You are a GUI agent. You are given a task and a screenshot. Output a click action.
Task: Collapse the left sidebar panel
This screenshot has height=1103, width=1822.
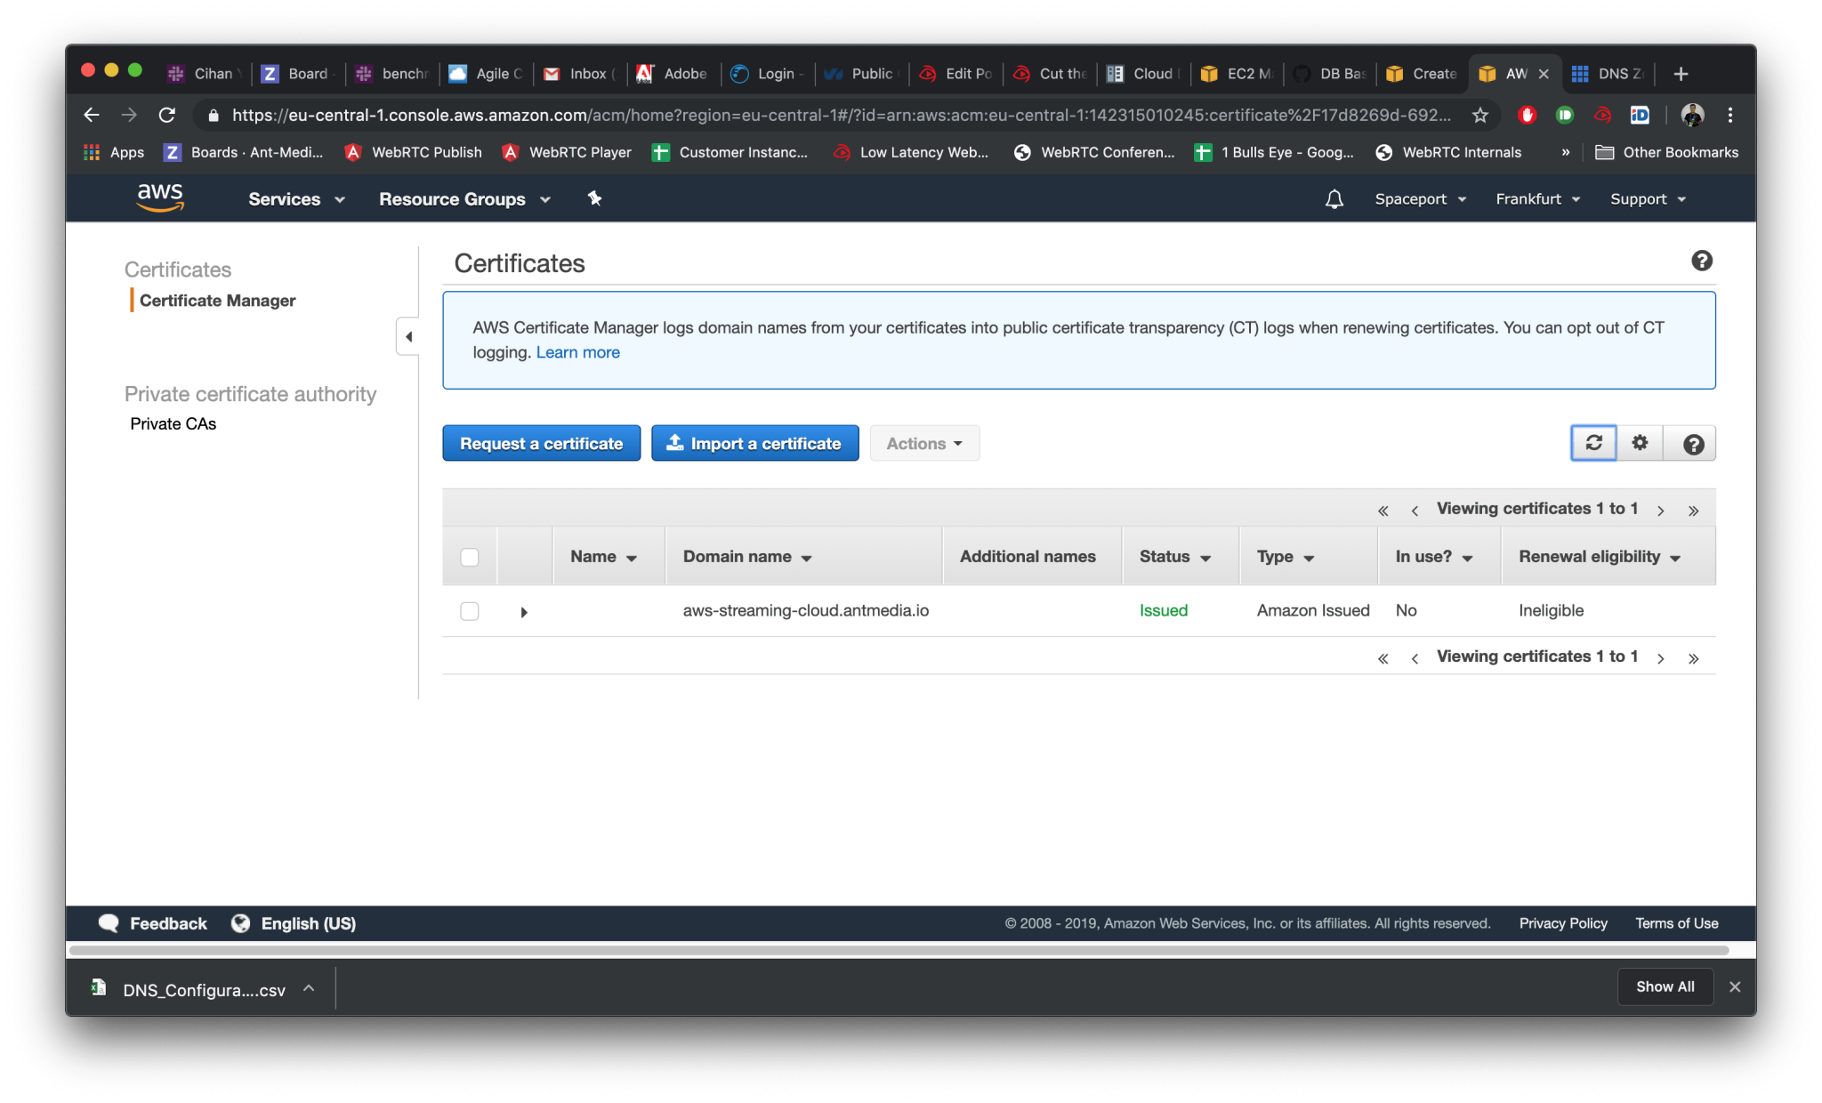(408, 336)
